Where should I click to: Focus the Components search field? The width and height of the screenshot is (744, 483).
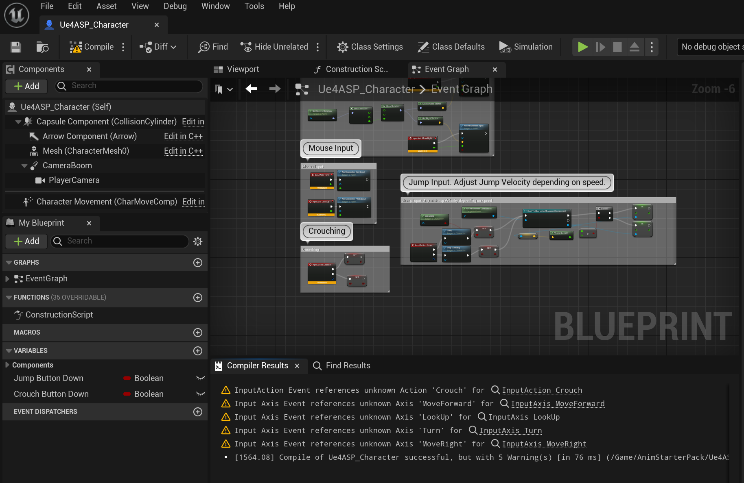pyautogui.click(x=129, y=86)
